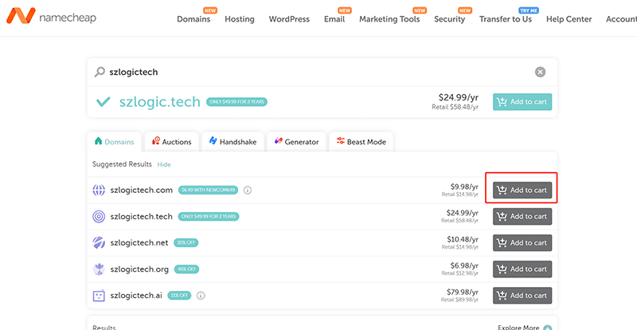Click the szlogictech.com domain name
The height and width of the screenshot is (330, 637).
pyautogui.click(x=142, y=190)
